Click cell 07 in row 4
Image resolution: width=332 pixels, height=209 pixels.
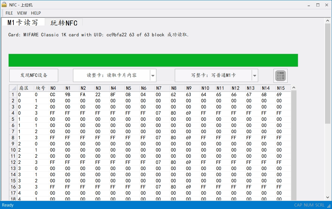[162, 113]
